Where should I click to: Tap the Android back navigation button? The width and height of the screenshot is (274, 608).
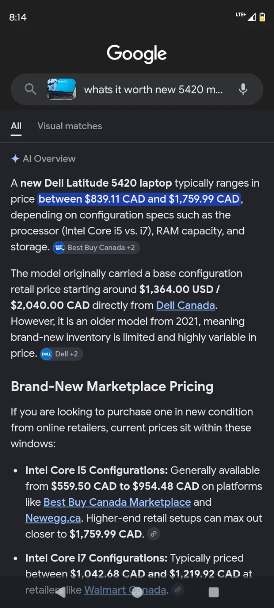coord(60,592)
